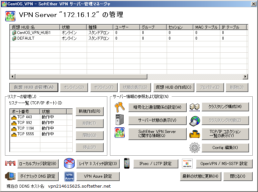Image resolution: width=258 pixels, height=192 pixels.
Task: Select CentOS_VPN_HUB1 row name
Action: (x=34, y=33)
